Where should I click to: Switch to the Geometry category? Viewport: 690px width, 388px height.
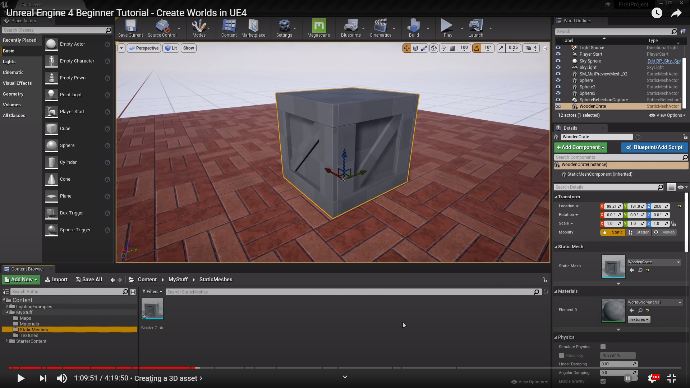[x=13, y=94]
